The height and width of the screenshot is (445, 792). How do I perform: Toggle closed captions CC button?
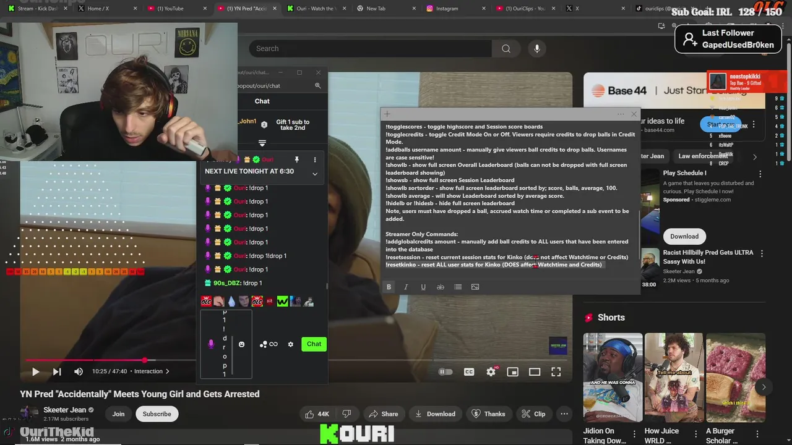[x=469, y=371]
